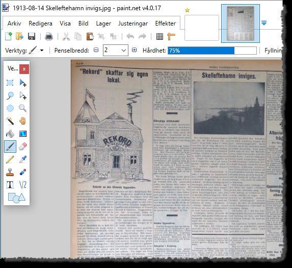Click the Paste clipboard icon
Screen dimensions: 292x268
90,36
